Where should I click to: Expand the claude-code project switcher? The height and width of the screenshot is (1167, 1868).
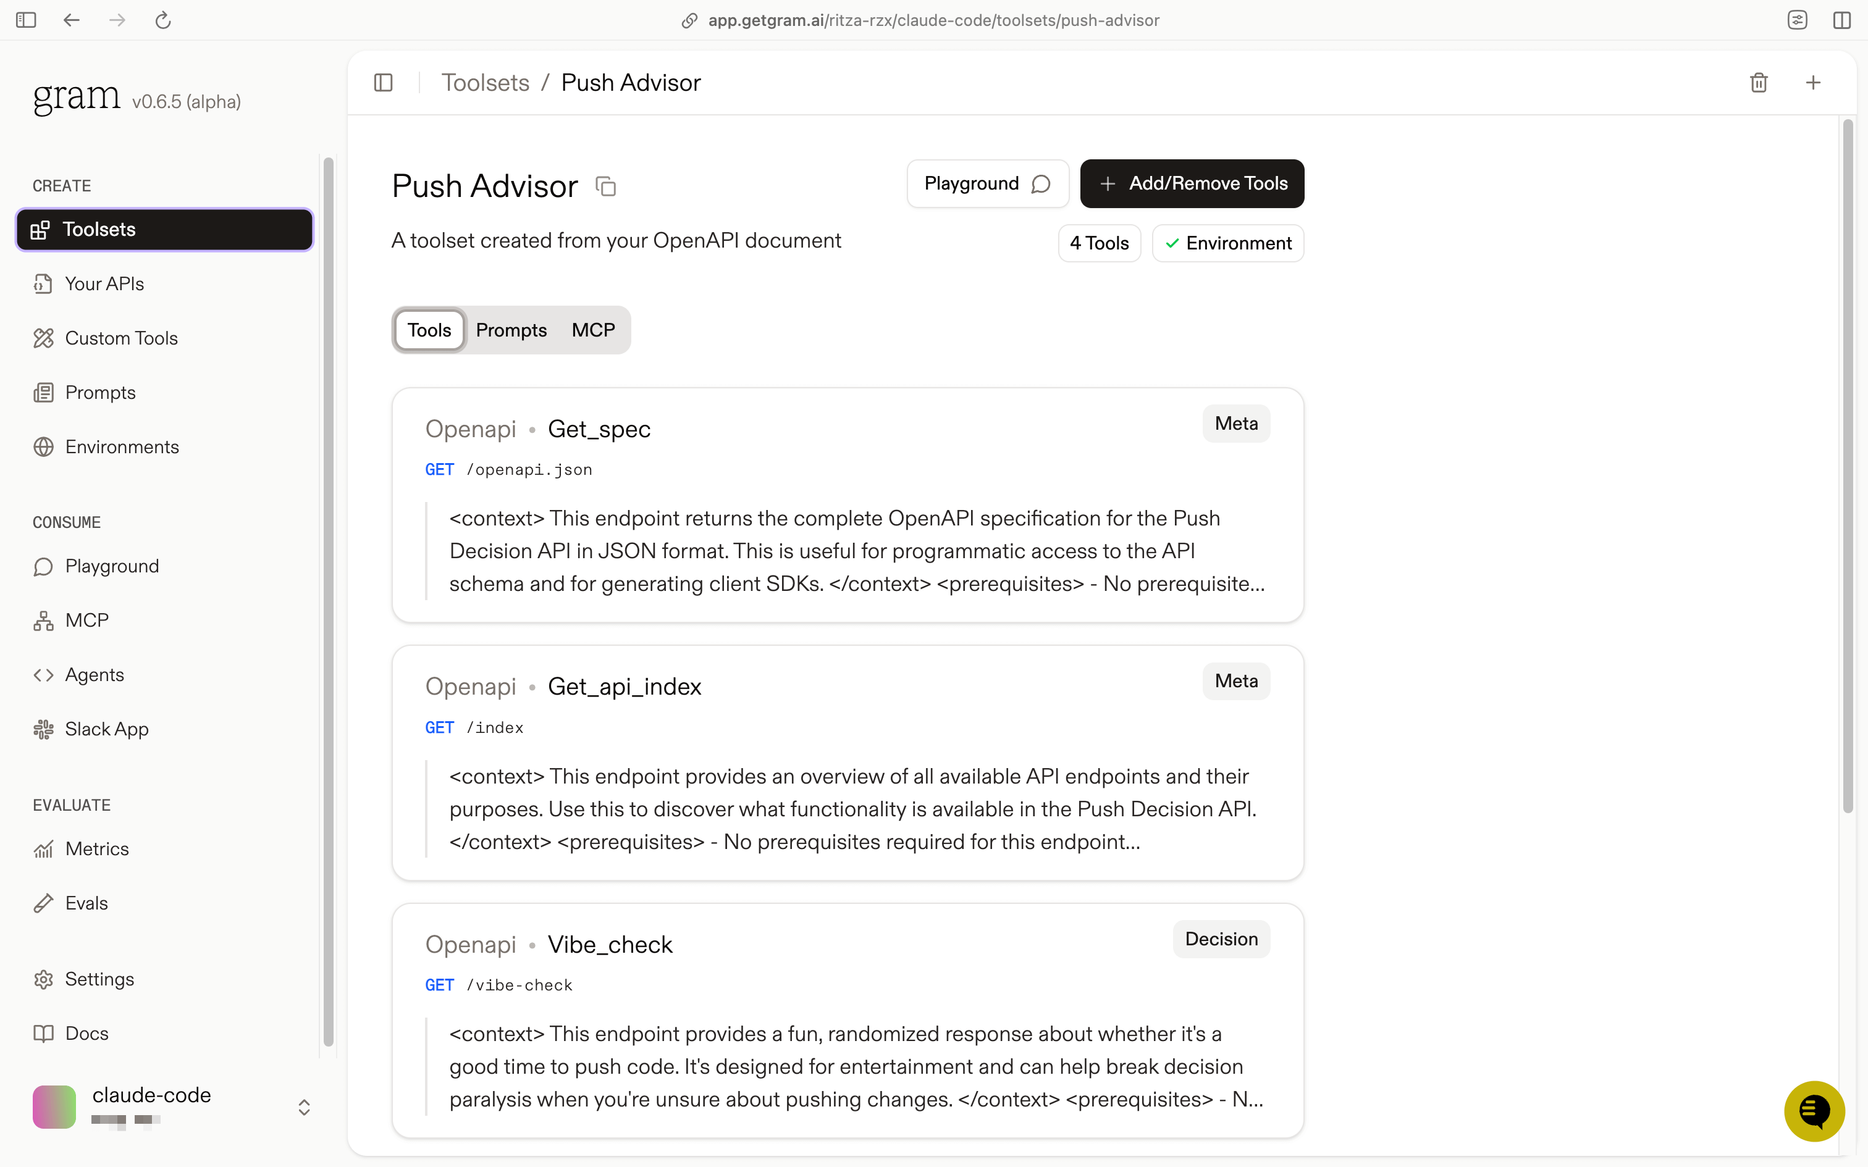pyautogui.click(x=304, y=1106)
